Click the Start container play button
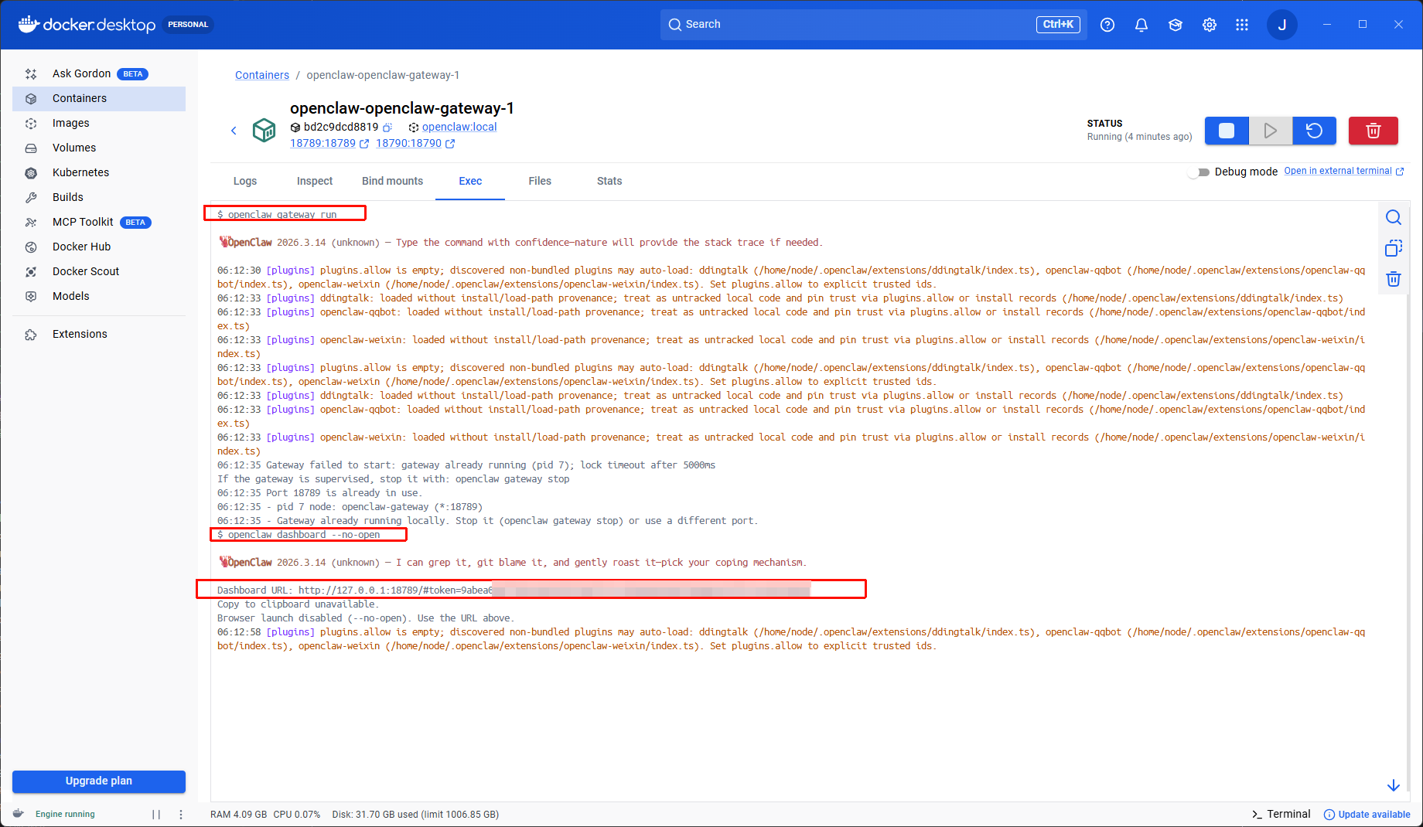 click(x=1270, y=131)
